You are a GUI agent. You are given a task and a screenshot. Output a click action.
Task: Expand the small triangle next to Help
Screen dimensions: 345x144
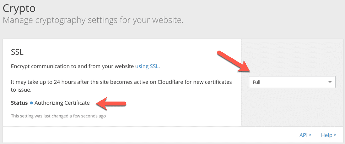point(335,135)
